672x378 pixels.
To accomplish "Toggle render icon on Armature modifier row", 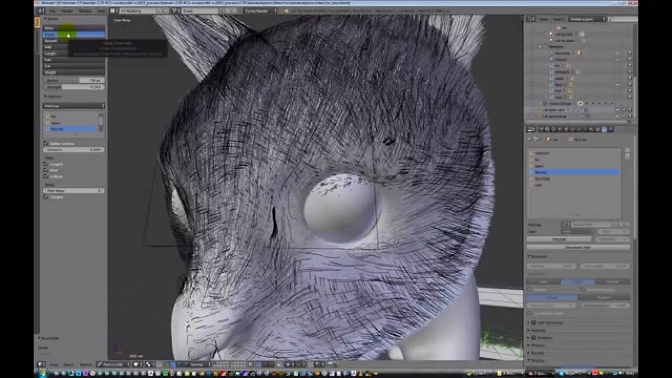I will [x=629, y=53].
